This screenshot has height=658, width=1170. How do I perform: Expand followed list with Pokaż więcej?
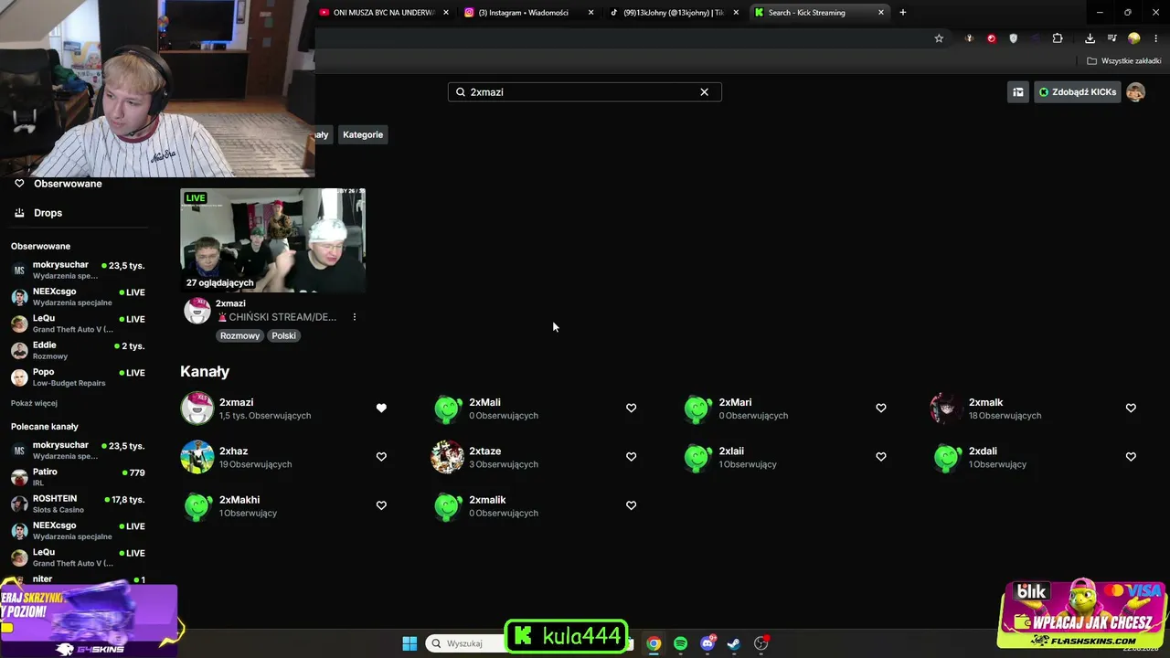click(x=34, y=403)
